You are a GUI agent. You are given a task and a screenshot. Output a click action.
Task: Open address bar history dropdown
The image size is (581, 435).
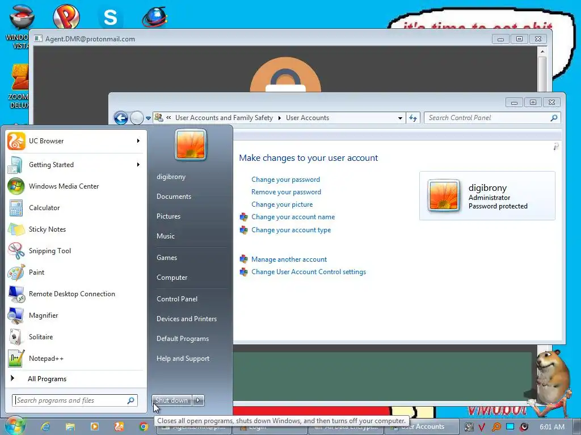click(x=400, y=118)
